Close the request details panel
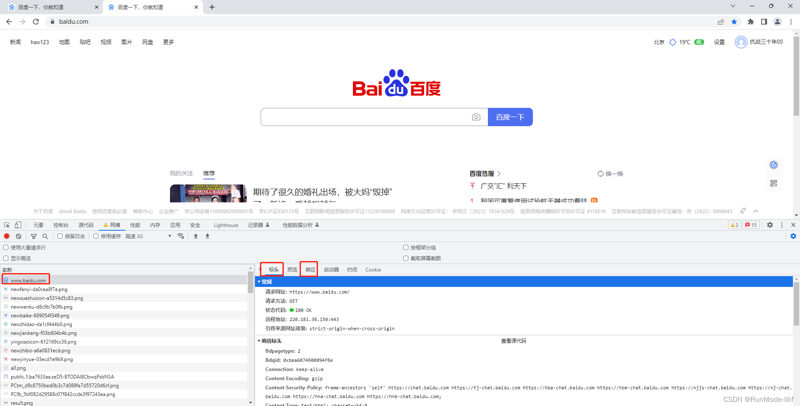The image size is (800, 406). click(x=260, y=270)
